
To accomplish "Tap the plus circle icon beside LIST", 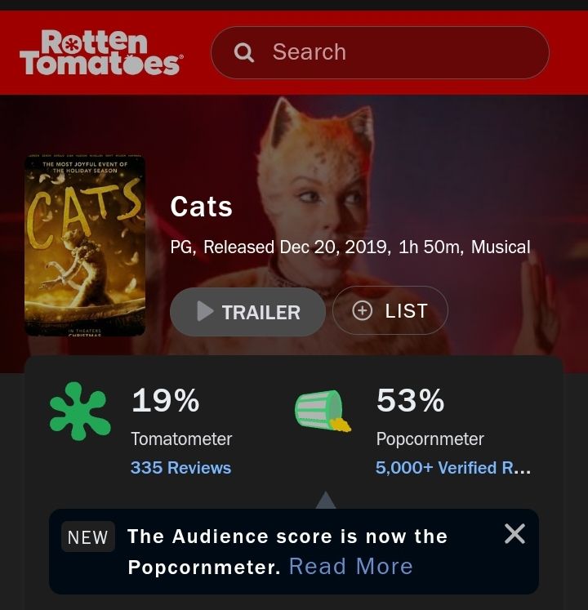I will (x=363, y=311).
